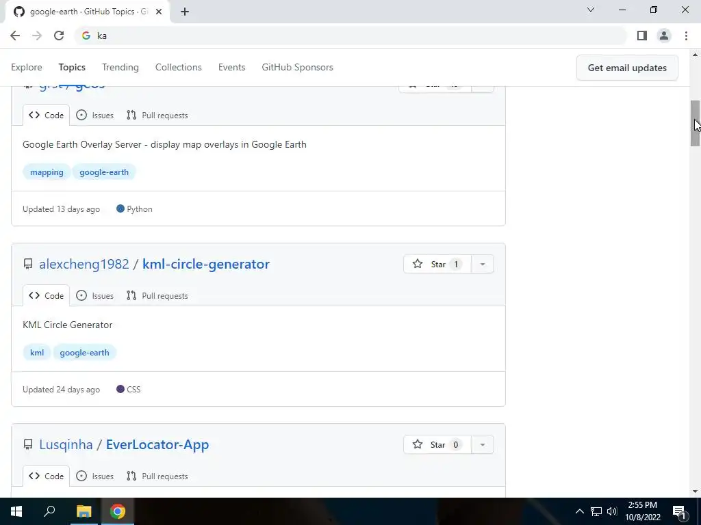Click the Chrome icon in the taskbar
This screenshot has width=701, height=525.
[118, 511]
